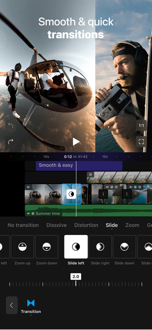Image resolution: width=152 pixels, height=330 pixels.
Task: Select the Summer time audio track
Action: pos(88,210)
